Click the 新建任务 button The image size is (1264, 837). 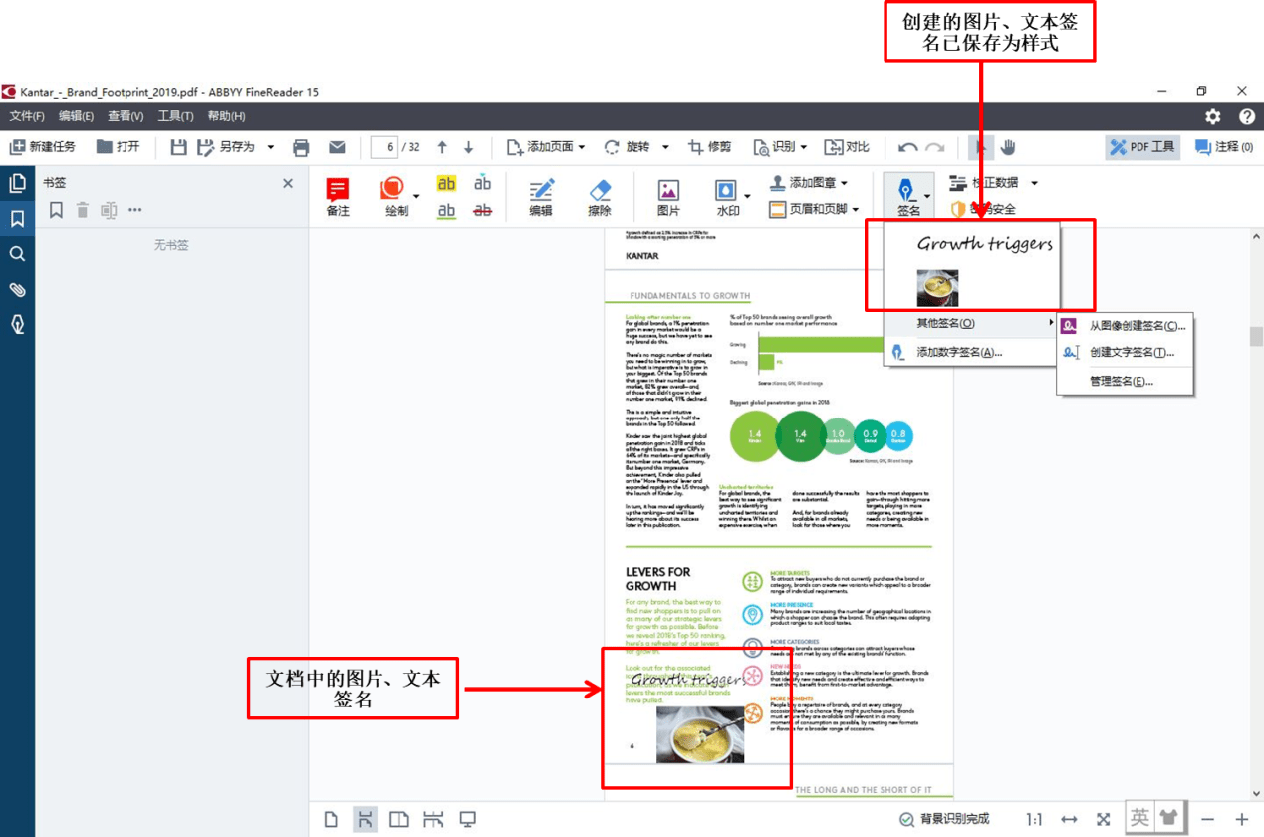(x=43, y=147)
